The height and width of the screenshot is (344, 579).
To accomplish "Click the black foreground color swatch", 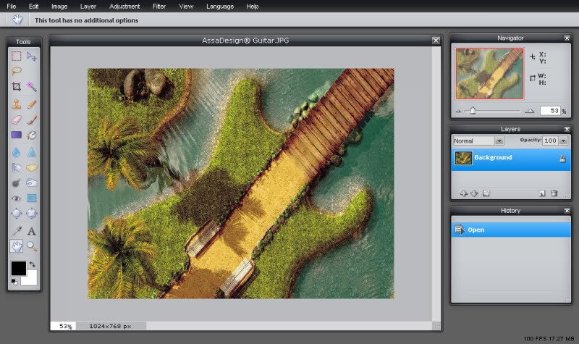I will coord(18,269).
